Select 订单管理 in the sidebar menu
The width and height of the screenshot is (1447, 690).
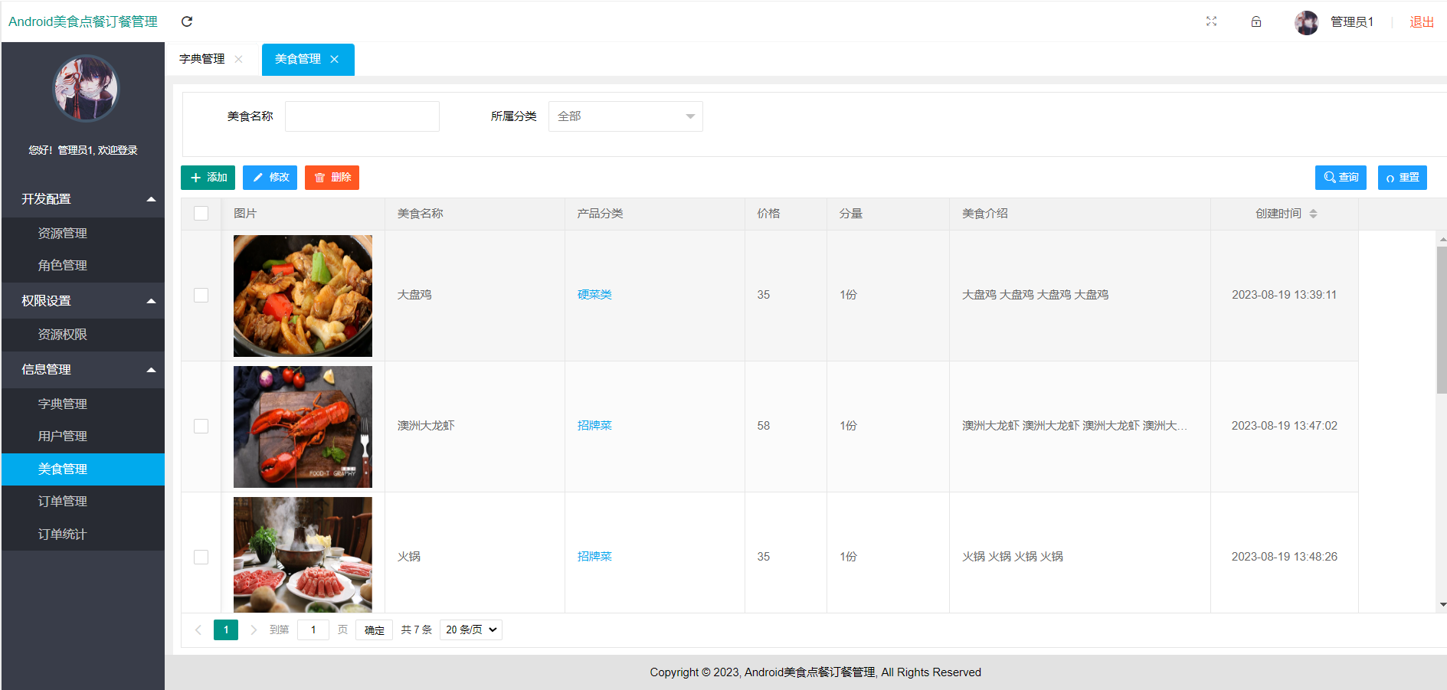point(63,501)
